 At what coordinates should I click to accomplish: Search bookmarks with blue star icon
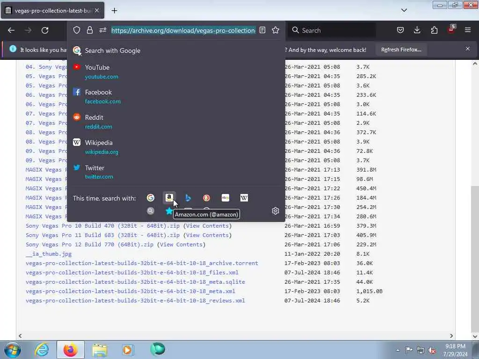pyautogui.click(x=168, y=211)
